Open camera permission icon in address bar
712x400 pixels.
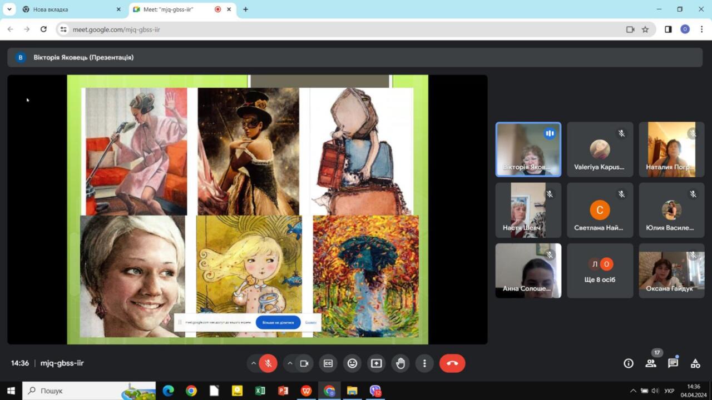[x=630, y=29]
